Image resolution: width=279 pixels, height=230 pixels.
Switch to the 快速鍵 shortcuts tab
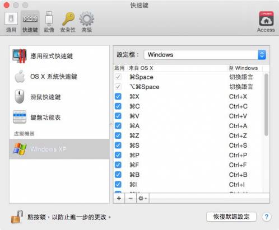pyautogui.click(x=30, y=22)
